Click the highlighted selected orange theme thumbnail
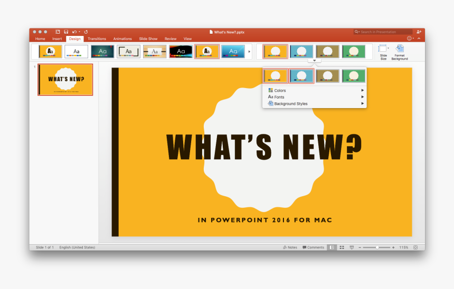Viewport: 454px width, 289px height. [x=207, y=52]
